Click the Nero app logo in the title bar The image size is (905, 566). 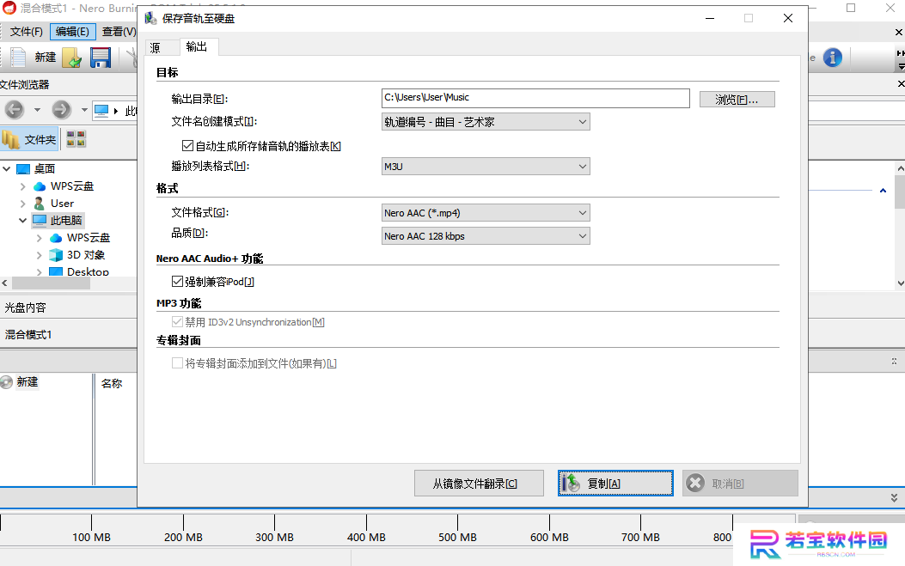click(9, 8)
